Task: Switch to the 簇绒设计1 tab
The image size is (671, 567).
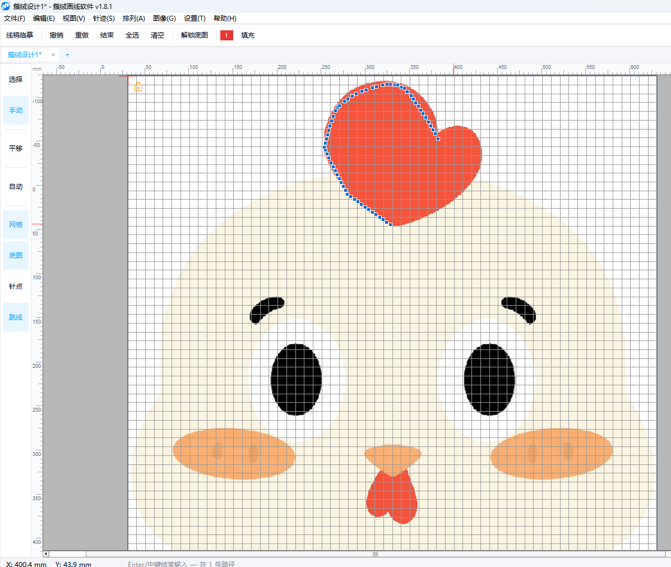Action: [25, 55]
